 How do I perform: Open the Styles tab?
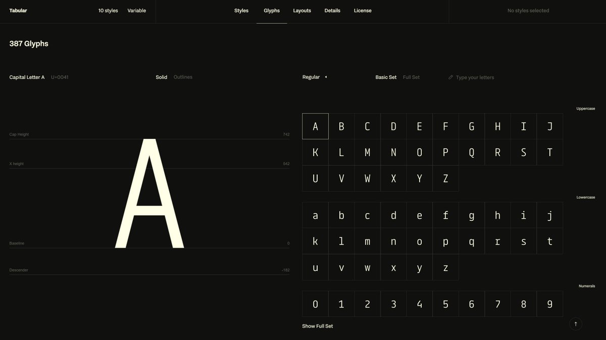pos(241,11)
